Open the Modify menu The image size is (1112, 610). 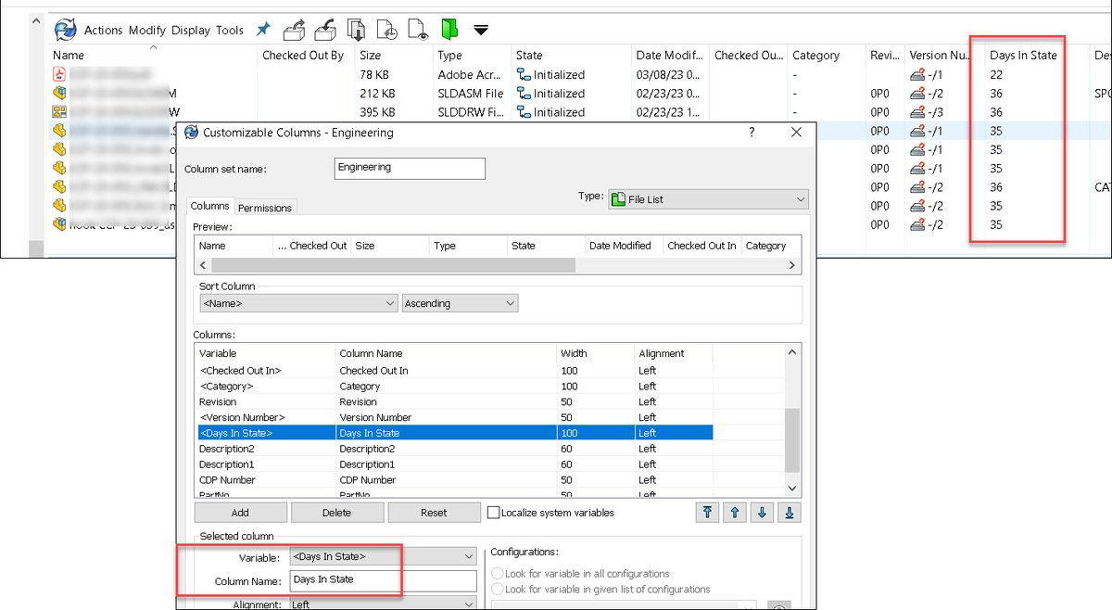147,30
